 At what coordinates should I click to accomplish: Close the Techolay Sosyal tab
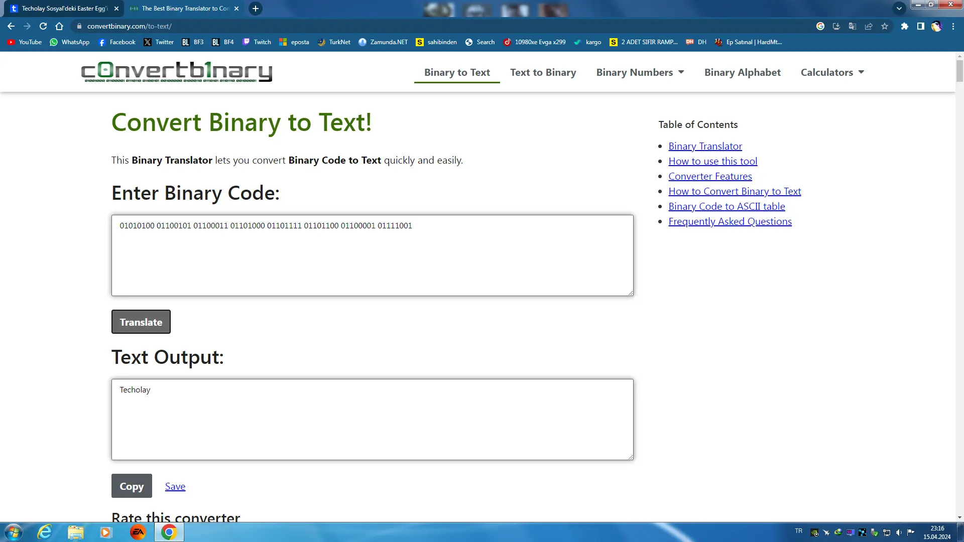tap(116, 9)
